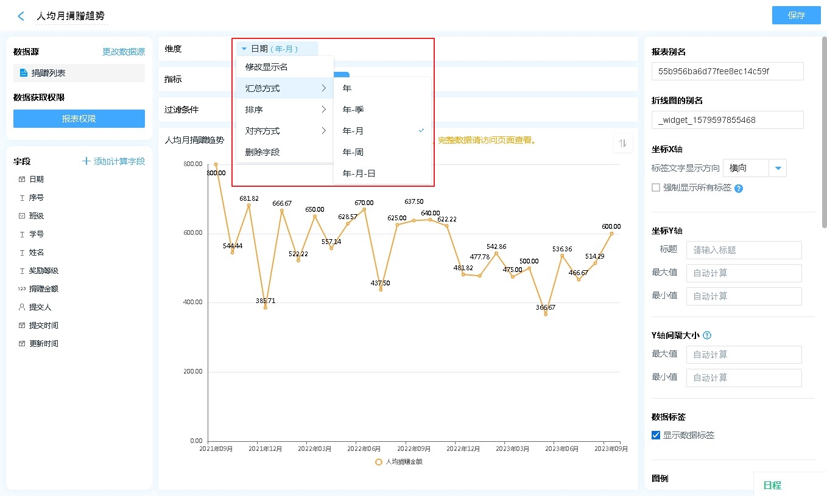The image size is (827, 496).
Task: Toggle 人均捐赠金额 legend series marker
Action: click(x=379, y=462)
